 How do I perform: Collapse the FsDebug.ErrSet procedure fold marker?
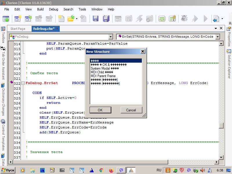point(23,83)
